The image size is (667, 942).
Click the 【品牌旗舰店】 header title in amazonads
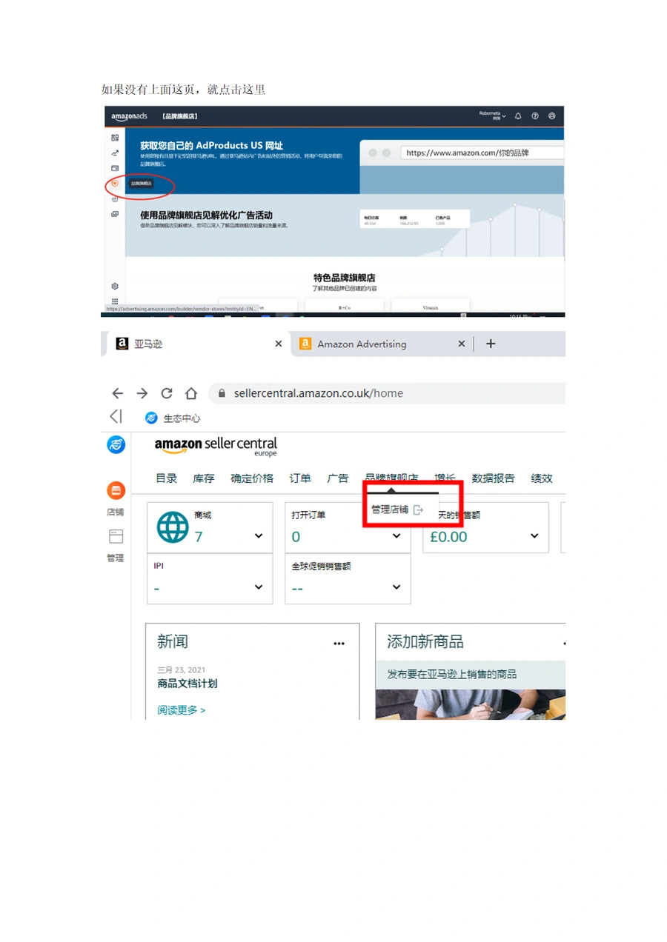point(180,116)
